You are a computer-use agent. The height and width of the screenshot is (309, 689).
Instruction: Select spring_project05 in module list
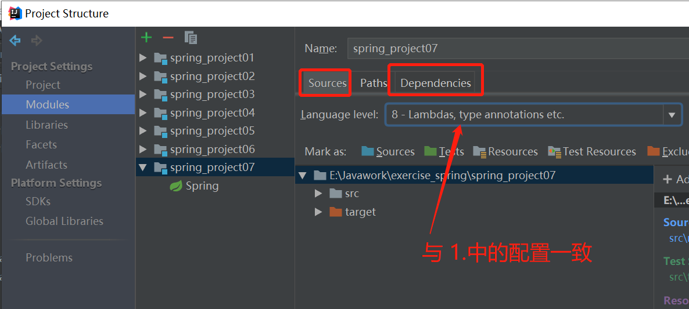pyautogui.click(x=212, y=130)
